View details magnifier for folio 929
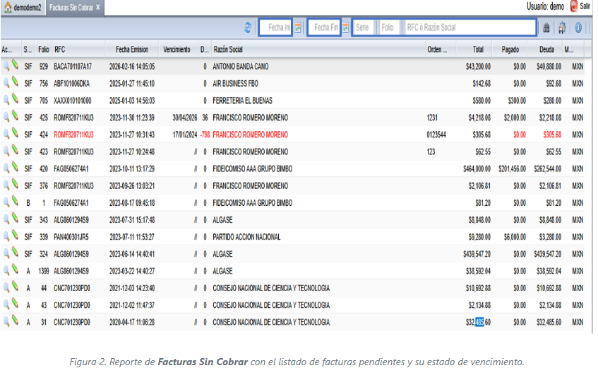Image resolution: width=598 pixels, height=368 pixels. tap(6, 66)
